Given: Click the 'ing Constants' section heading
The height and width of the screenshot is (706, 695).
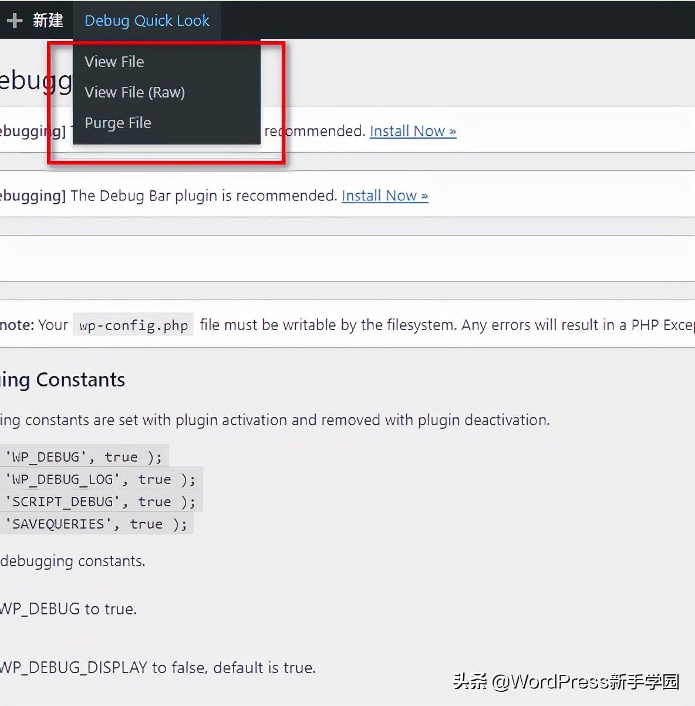Looking at the screenshot, I should pyautogui.click(x=62, y=380).
